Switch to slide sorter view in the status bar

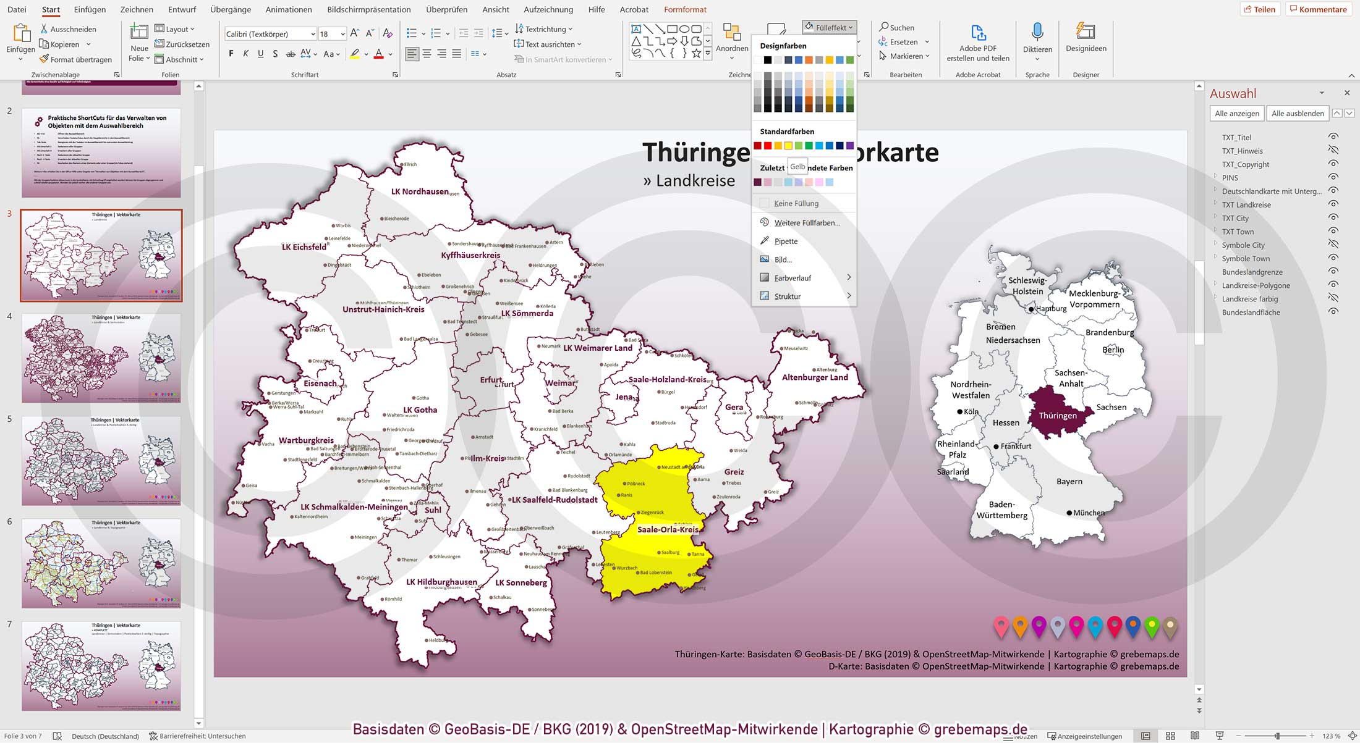1170,736
